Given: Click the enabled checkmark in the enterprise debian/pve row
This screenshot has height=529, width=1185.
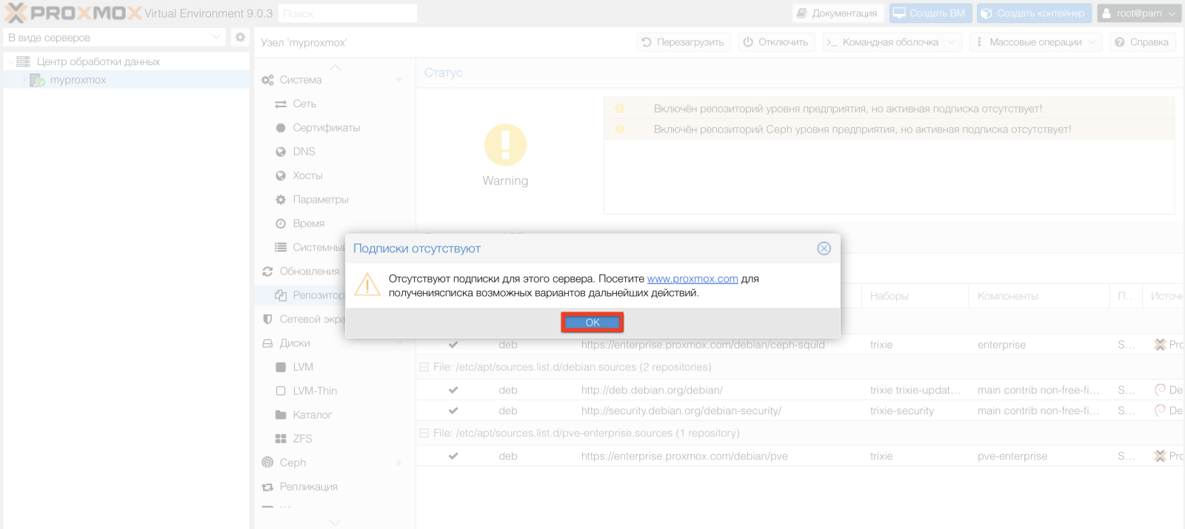Looking at the screenshot, I should tap(453, 456).
